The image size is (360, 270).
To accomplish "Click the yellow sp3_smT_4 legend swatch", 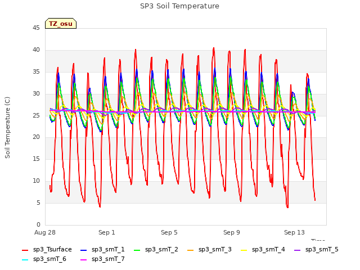I will 244,250.
